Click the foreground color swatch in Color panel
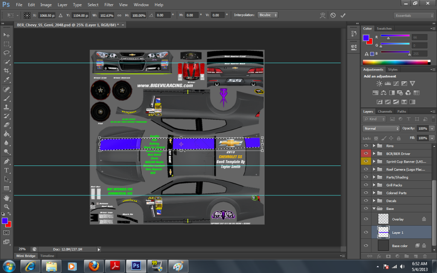 (366, 38)
